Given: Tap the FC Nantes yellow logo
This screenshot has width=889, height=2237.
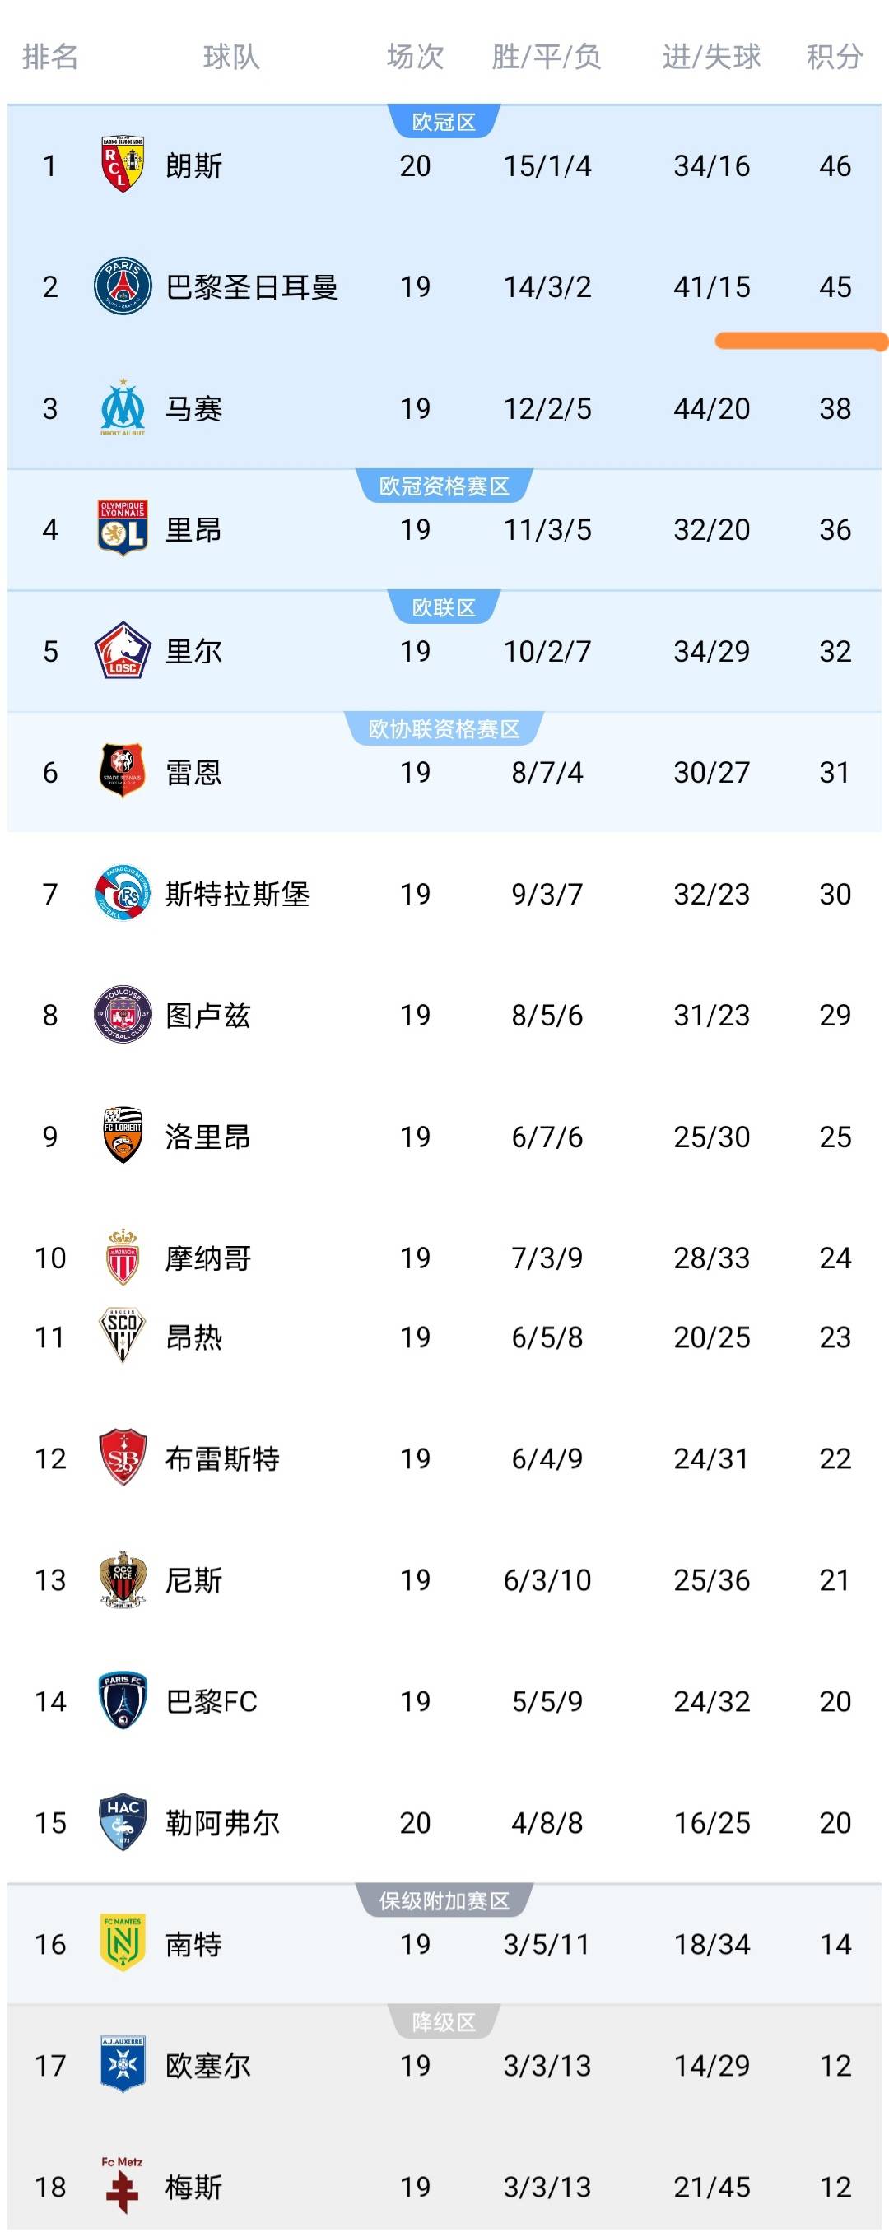Looking at the screenshot, I should 123,1942.
